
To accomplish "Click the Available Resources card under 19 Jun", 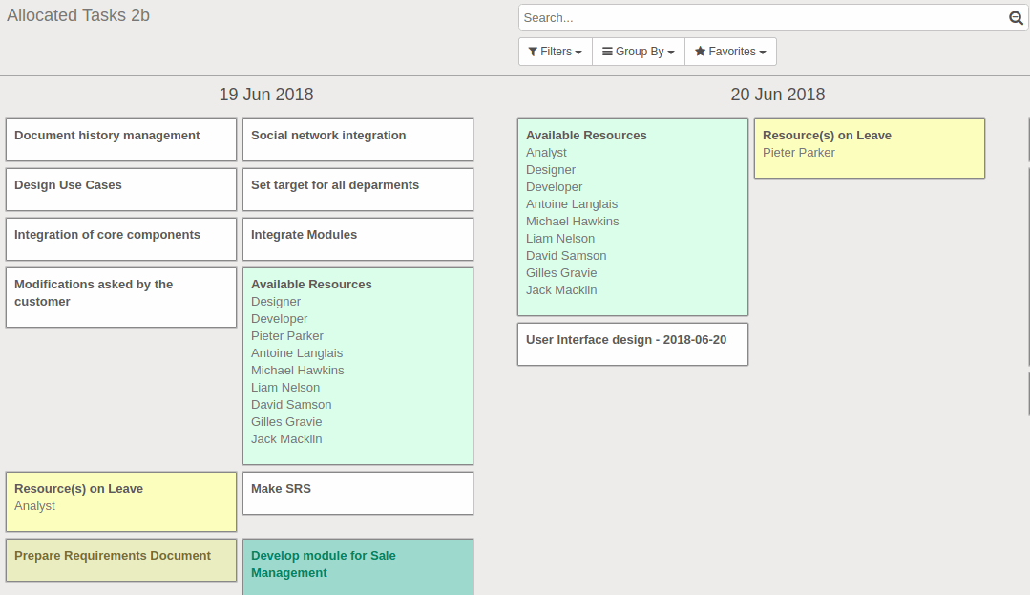I will pos(357,366).
